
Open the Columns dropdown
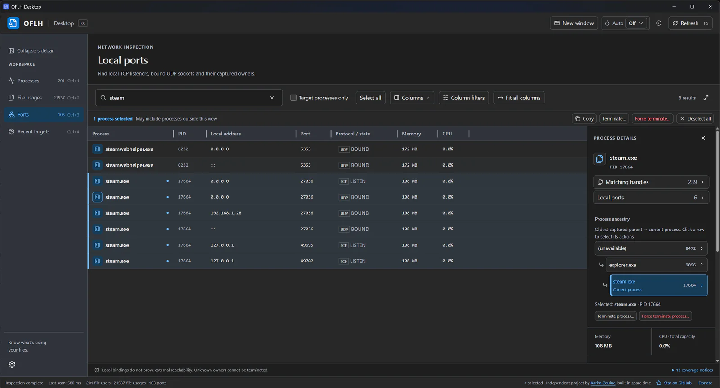coord(412,98)
